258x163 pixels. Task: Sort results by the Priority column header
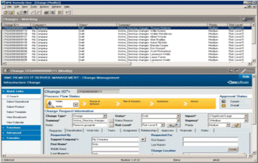click(218, 25)
